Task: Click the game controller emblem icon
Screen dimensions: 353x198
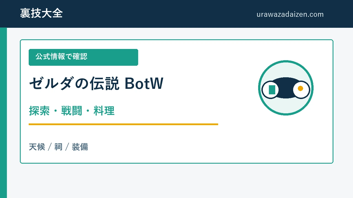Action: point(286,88)
